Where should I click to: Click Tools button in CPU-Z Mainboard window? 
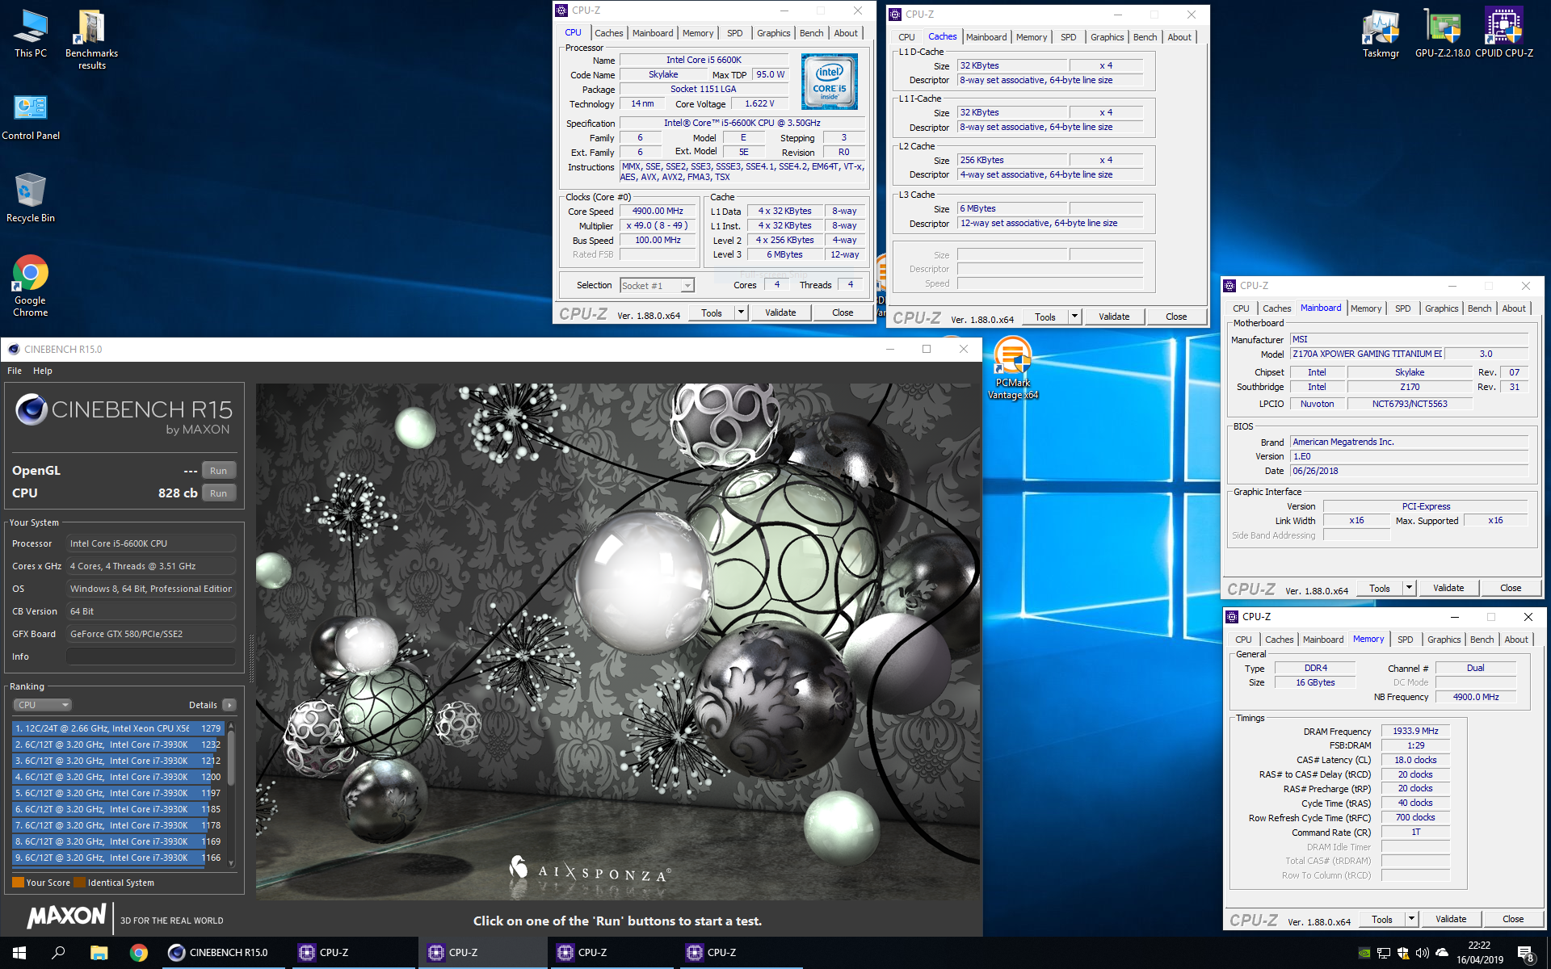click(1380, 588)
